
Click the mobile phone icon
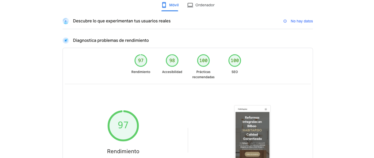point(164,5)
